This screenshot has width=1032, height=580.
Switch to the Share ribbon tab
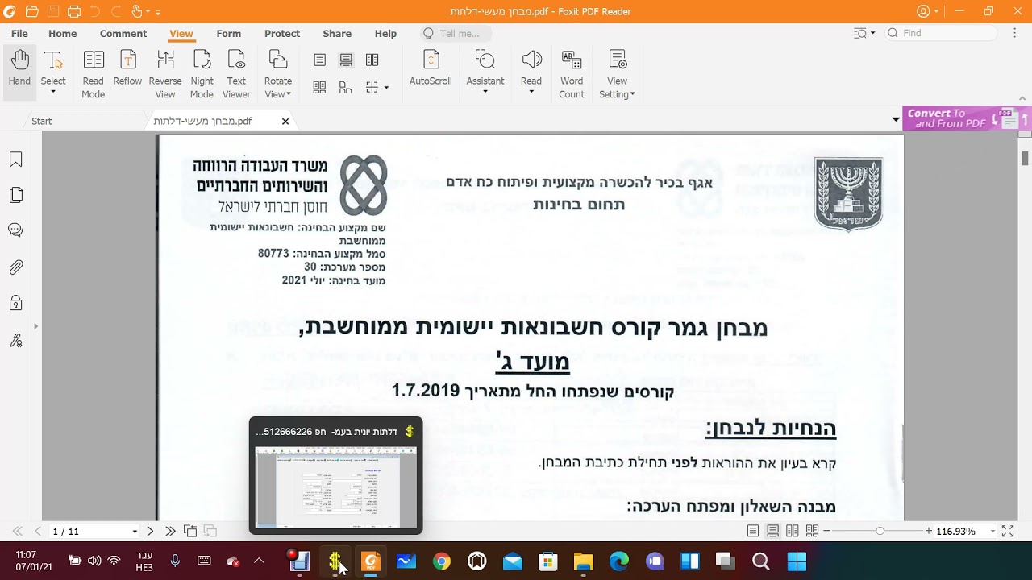coord(337,34)
